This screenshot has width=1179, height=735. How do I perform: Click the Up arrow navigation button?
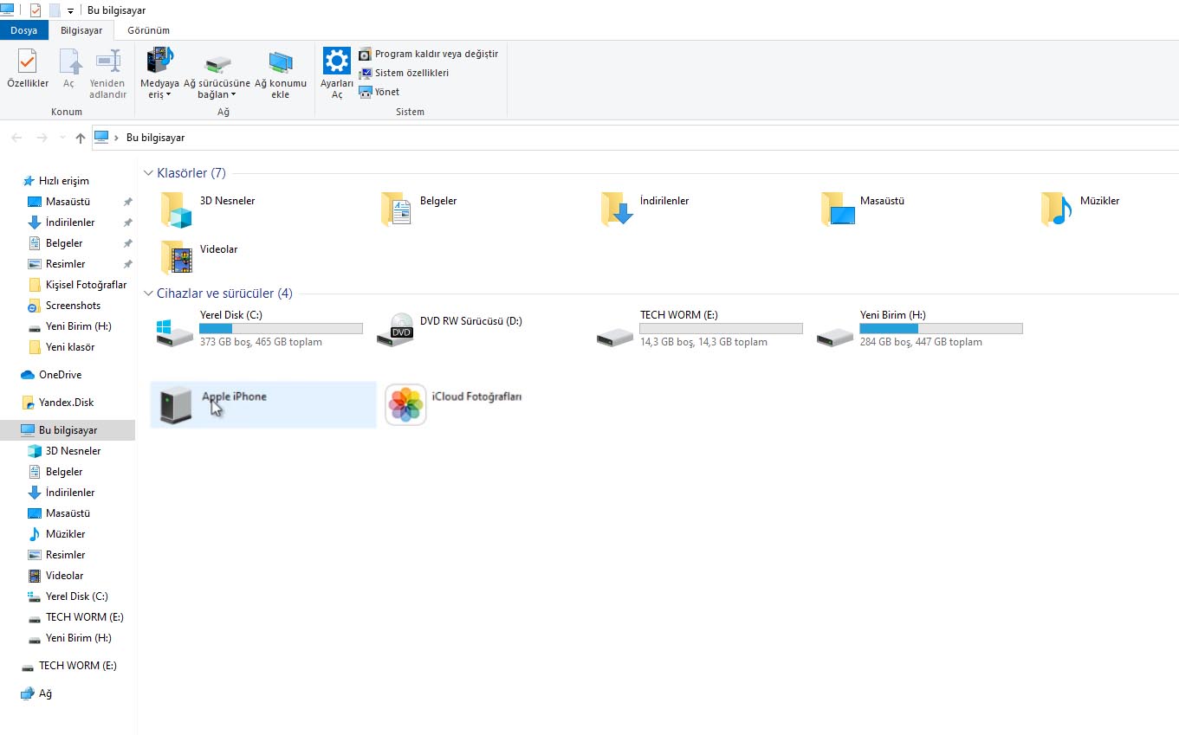click(81, 138)
